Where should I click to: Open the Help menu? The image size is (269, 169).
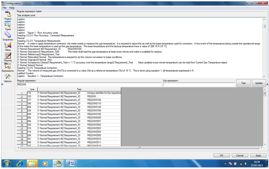tap(12, 8)
